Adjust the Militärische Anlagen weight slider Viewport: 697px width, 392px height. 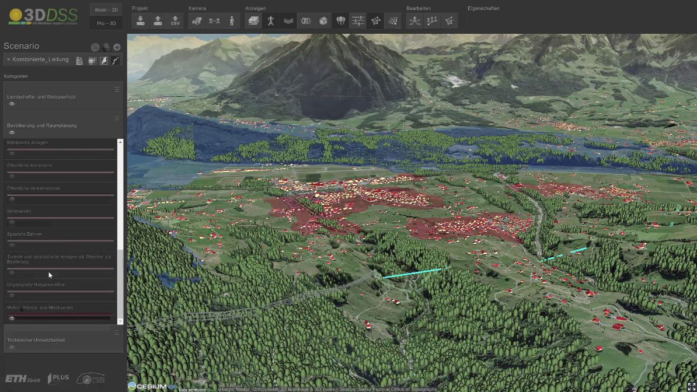pyautogui.click(x=61, y=149)
